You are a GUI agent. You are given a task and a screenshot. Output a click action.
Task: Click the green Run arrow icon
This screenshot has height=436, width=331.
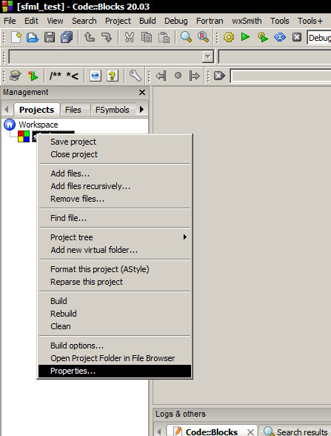click(246, 37)
